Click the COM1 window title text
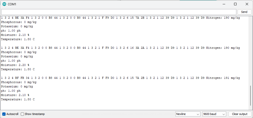Screen dimensions: 253x118 (12, 4)
